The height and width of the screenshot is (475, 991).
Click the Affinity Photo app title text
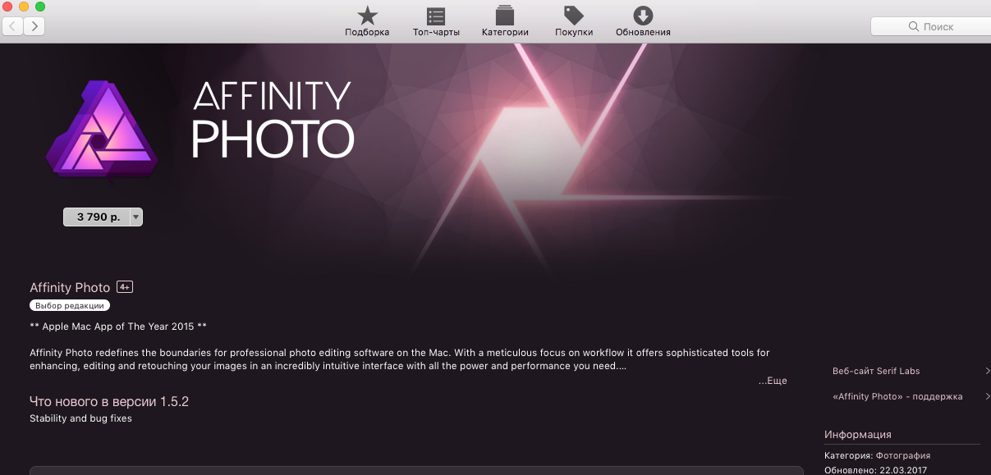70,288
